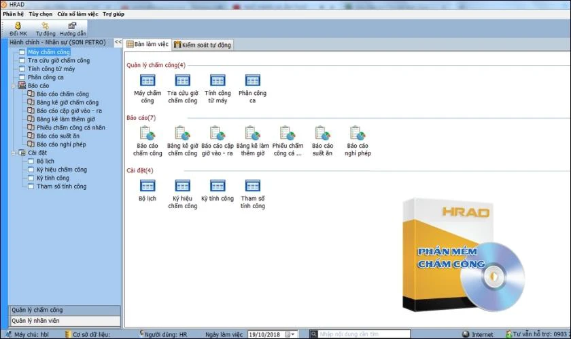Image resolution: width=571 pixels, height=339 pixels.
Task: Select Bảng kê làm thêm giờ tree item
Action: (66, 119)
